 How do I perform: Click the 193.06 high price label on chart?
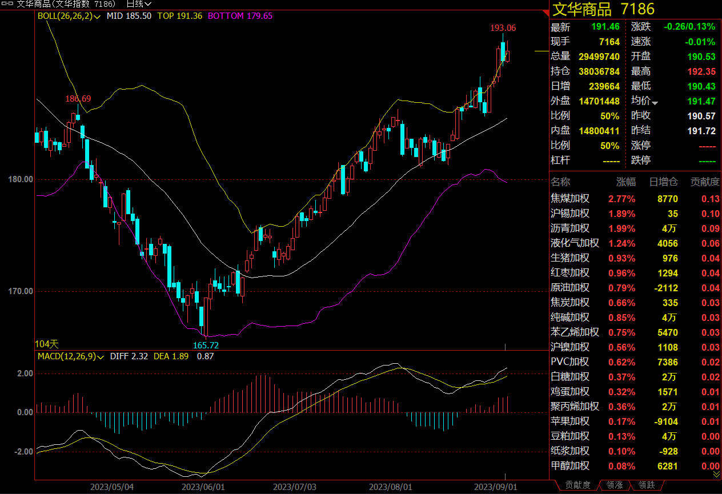coord(503,27)
